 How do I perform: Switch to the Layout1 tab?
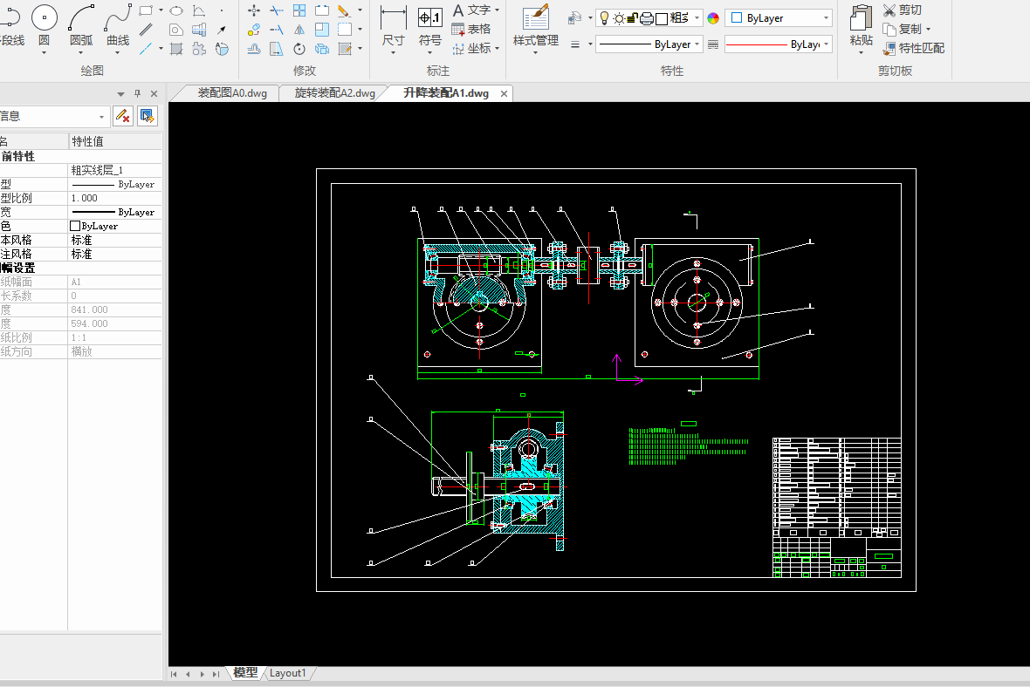(288, 673)
